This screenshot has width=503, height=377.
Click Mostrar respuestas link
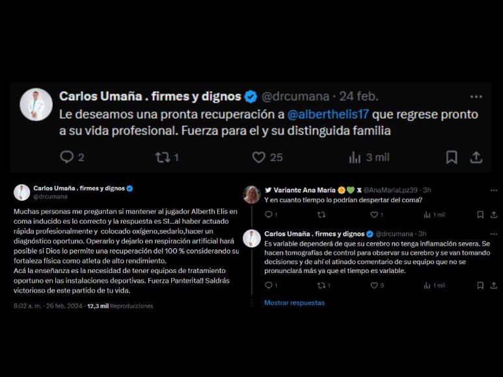295,303
